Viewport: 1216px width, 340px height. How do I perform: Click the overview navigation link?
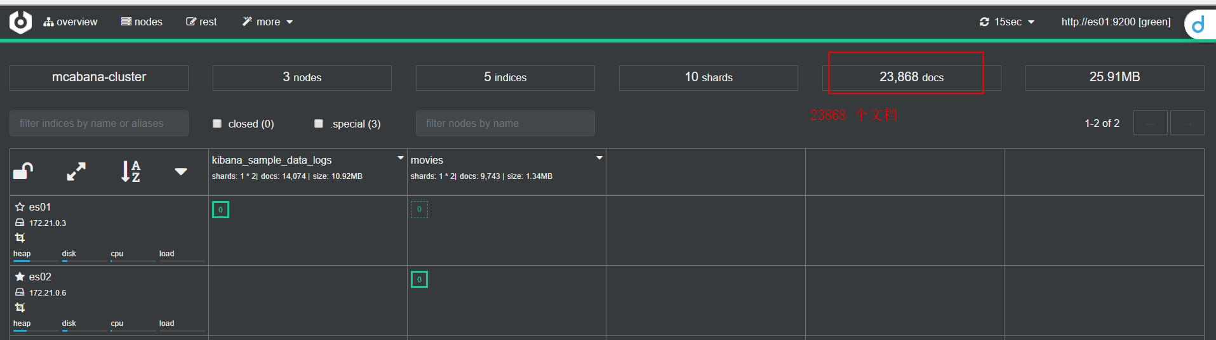click(x=70, y=22)
